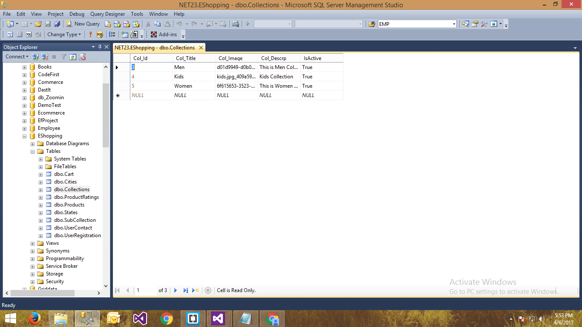Click the Find in Files icon
The image size is (582, 327).
371,24
